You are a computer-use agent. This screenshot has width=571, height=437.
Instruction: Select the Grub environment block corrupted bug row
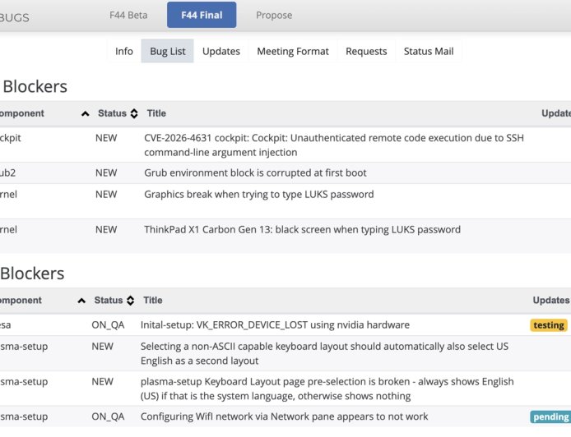(x=255, y=173)
